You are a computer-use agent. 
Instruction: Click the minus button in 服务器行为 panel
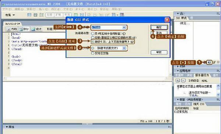click(x=183, y=81)
